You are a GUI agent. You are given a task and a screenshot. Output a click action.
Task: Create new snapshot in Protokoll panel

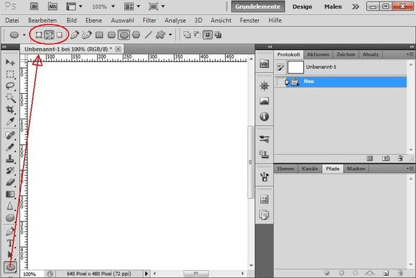(x=386, y=158)
